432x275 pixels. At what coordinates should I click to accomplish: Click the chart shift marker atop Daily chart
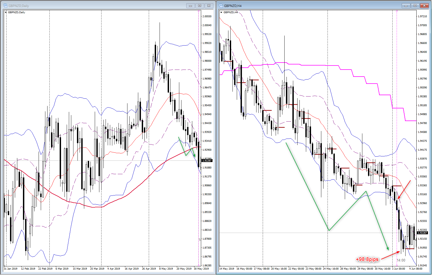(x=199, y=11)
